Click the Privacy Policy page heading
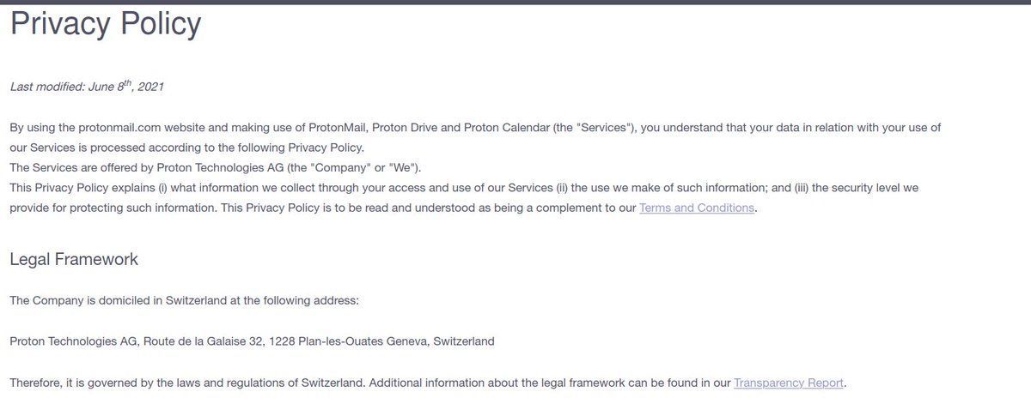Viewport: 1031px width, 404px height. pyautogui.click(x=105, y=23)
